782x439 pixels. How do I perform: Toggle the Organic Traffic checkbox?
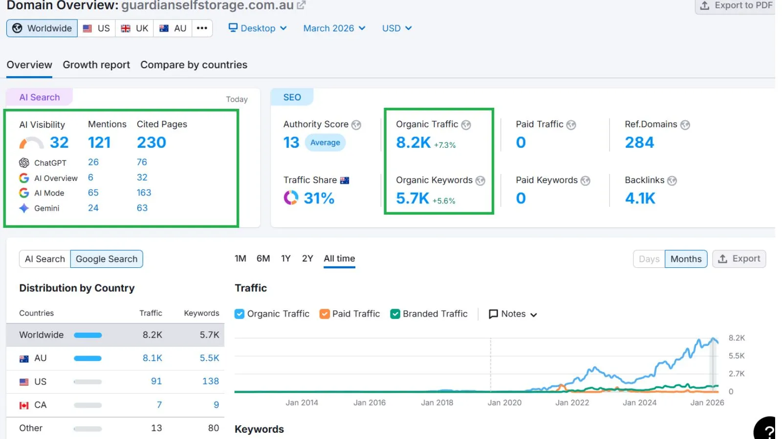click(x=239, y=314)
